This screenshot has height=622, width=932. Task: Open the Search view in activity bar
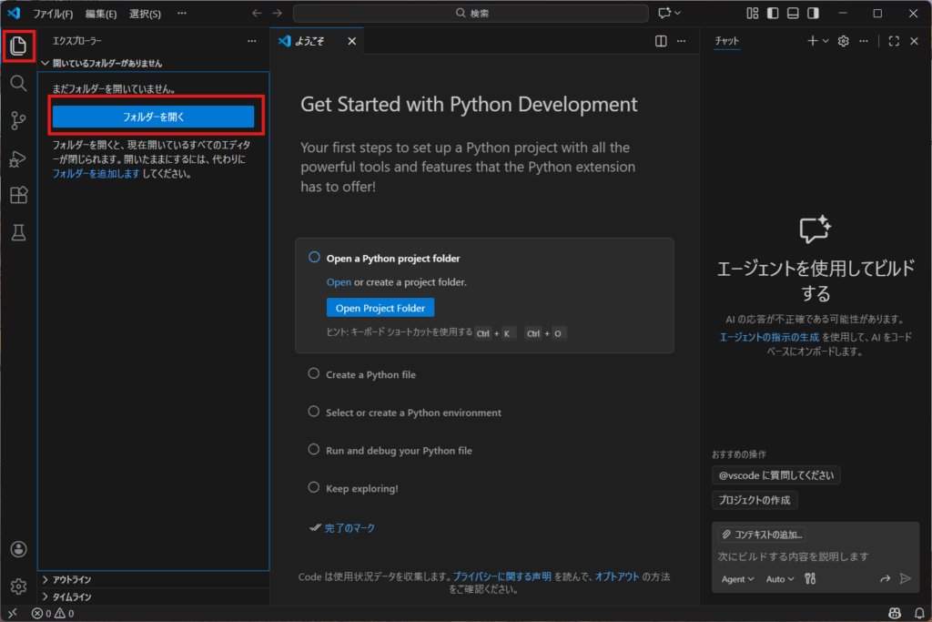pyautogui.click(x=18, y=83)
